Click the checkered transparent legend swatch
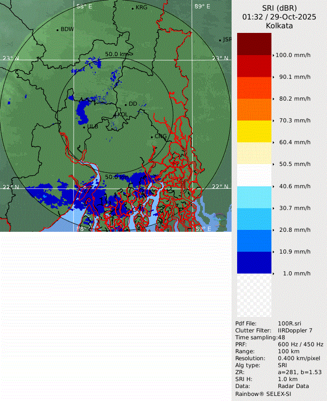Image resolution: width=327 pixels, height=401 pixels. 254,295
